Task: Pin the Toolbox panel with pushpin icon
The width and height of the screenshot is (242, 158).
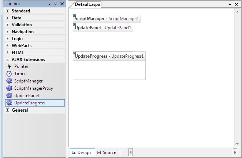Action: tap(56, 4)
